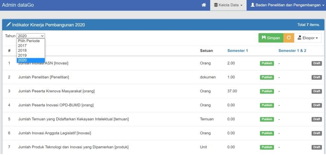Click the home icon in navbar
This screenshot has width=326, height=155.
[204, 5]
